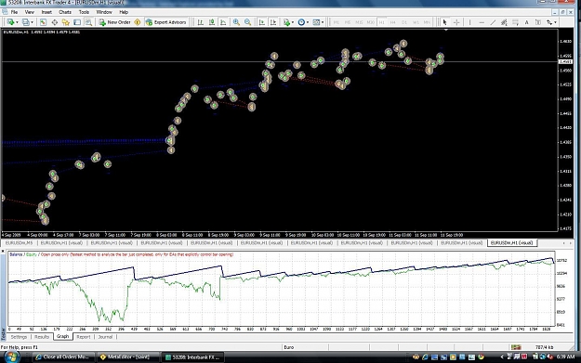Open the Navigator star-folder icon

tap(66, 22)
